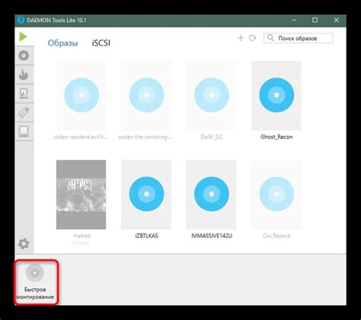Open the burn disc flame icon
361x320 pixels.
click(x=24, y=74)
